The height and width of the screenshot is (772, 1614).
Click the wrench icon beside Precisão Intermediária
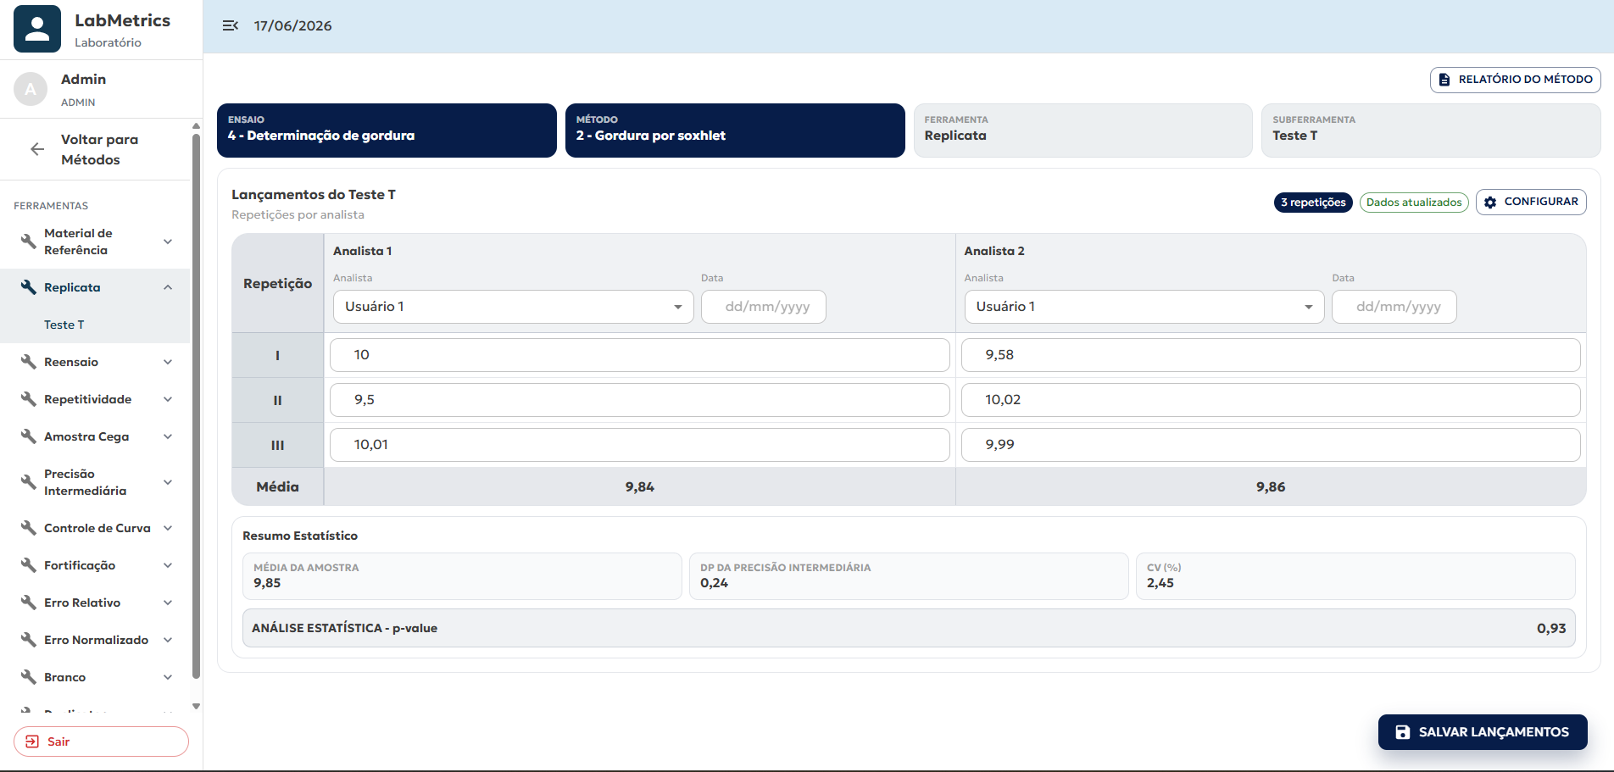click(29, 482)
